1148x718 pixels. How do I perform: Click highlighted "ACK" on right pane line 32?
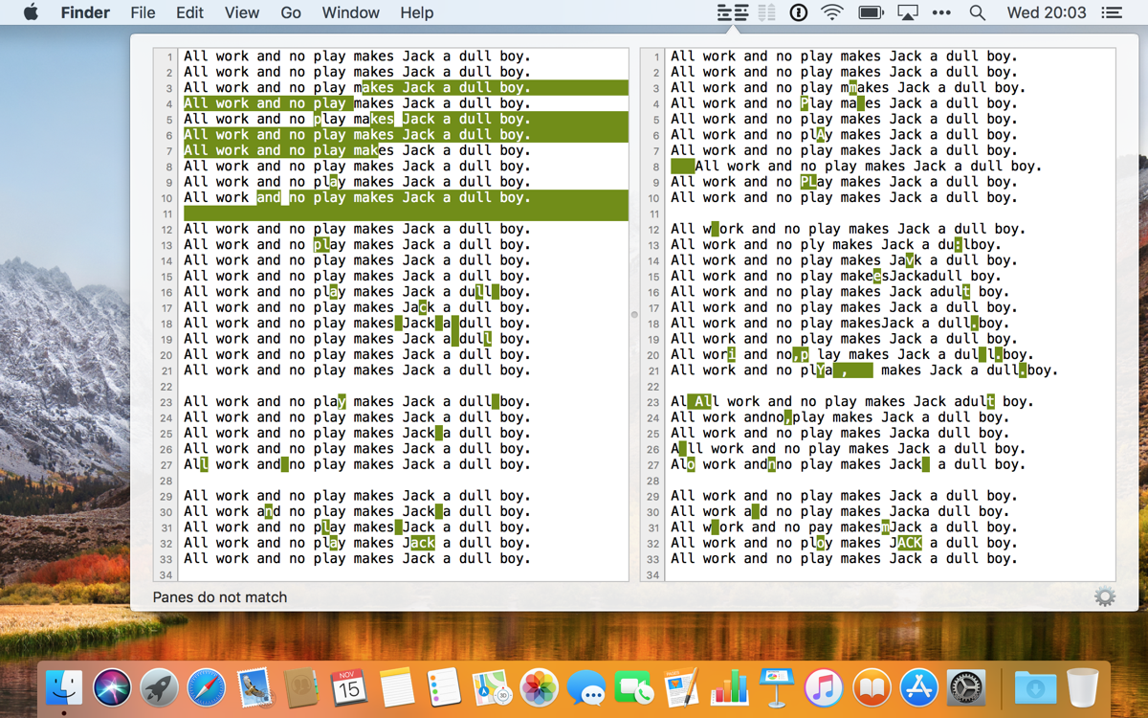pyautogui.click(x=910, y=543)
